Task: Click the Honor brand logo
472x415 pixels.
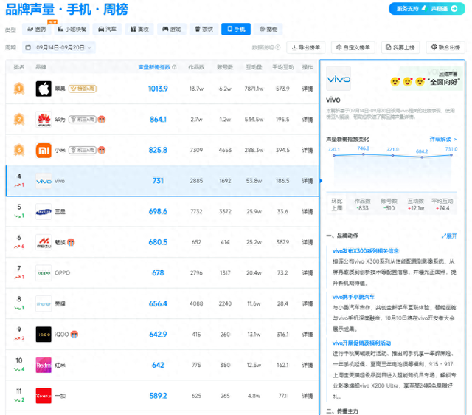Action: tap(44, 303)
